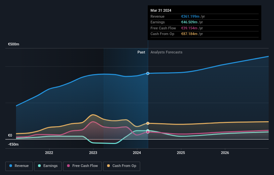Select the Cash From Op data point marker
Image resolution: width=274 pixels, height=175 pixels.
(148, 124)
